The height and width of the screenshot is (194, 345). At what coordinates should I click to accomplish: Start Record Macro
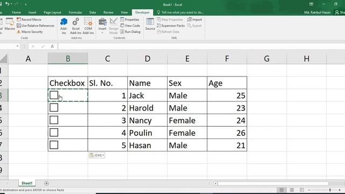(29, 19)
